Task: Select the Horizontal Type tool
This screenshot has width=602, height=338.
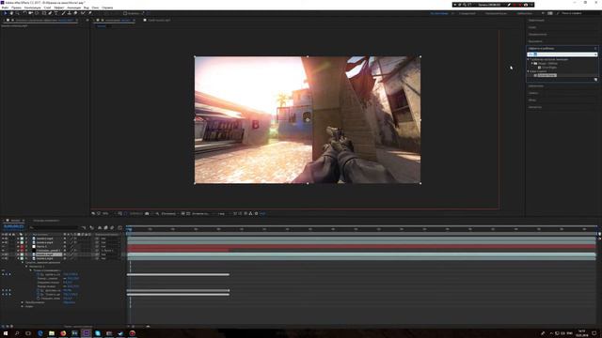Action: coord(56,13)
